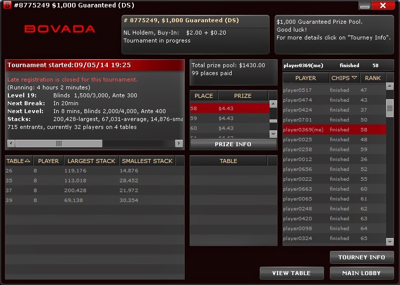The width and height of the screenshot is (400, 285).
Task: Sort players by CHIPS column header
Action: point(344,78)
